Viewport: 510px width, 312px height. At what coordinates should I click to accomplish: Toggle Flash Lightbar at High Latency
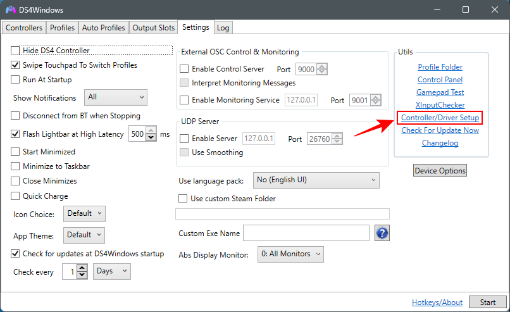[x=15, y=134]
